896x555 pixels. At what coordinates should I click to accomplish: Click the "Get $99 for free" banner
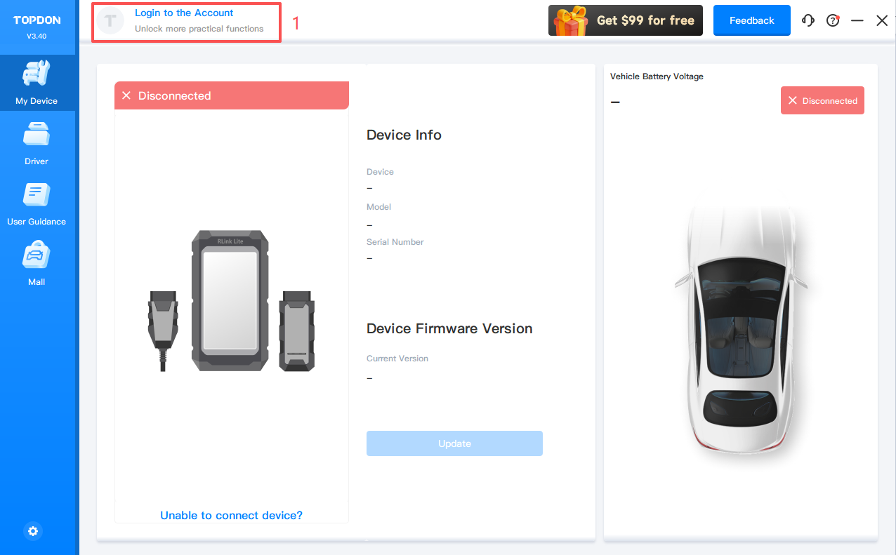[645, 20]
